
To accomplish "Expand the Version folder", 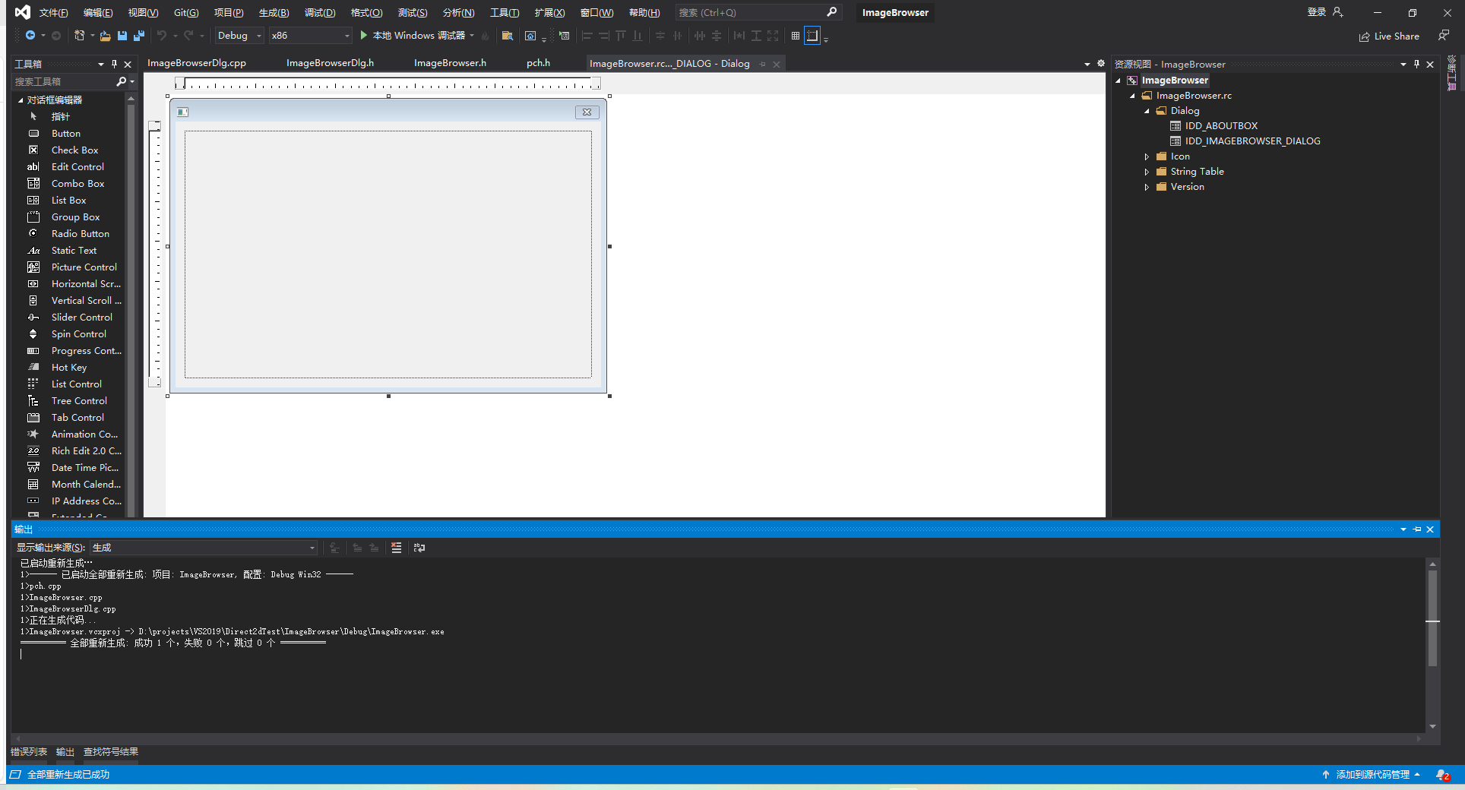I will [1147, 187].
